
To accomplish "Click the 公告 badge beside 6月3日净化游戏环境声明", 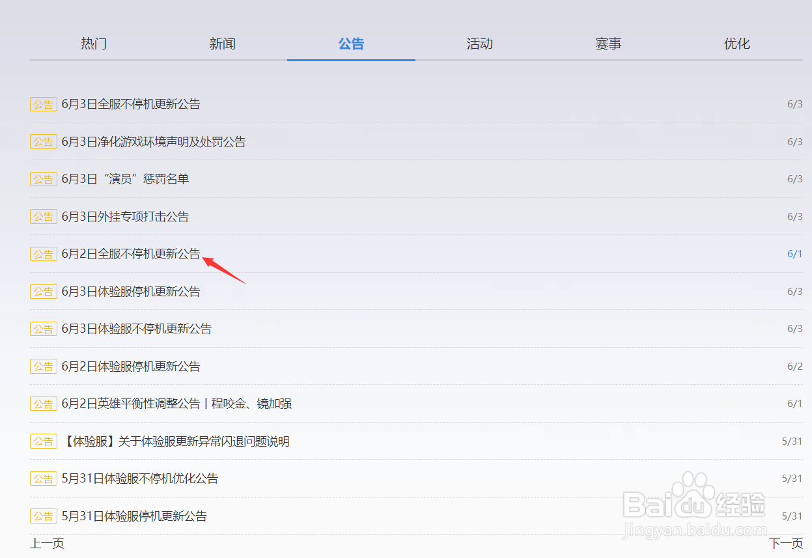I will [x=43, y=141].
